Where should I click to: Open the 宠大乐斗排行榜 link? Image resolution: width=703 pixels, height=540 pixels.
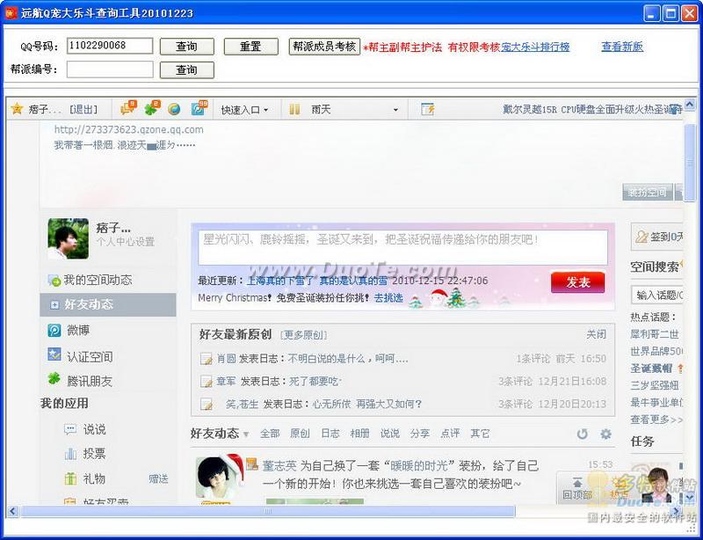pos(535,47)
